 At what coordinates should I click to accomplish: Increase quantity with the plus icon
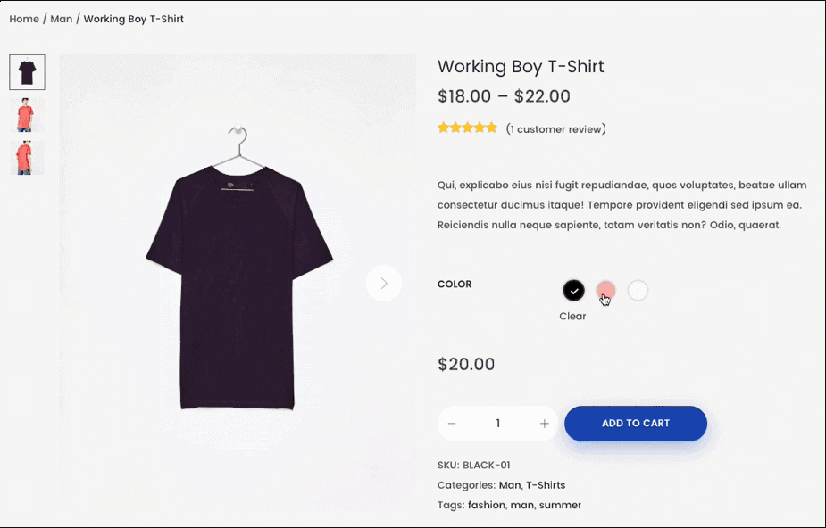(544, 424)
